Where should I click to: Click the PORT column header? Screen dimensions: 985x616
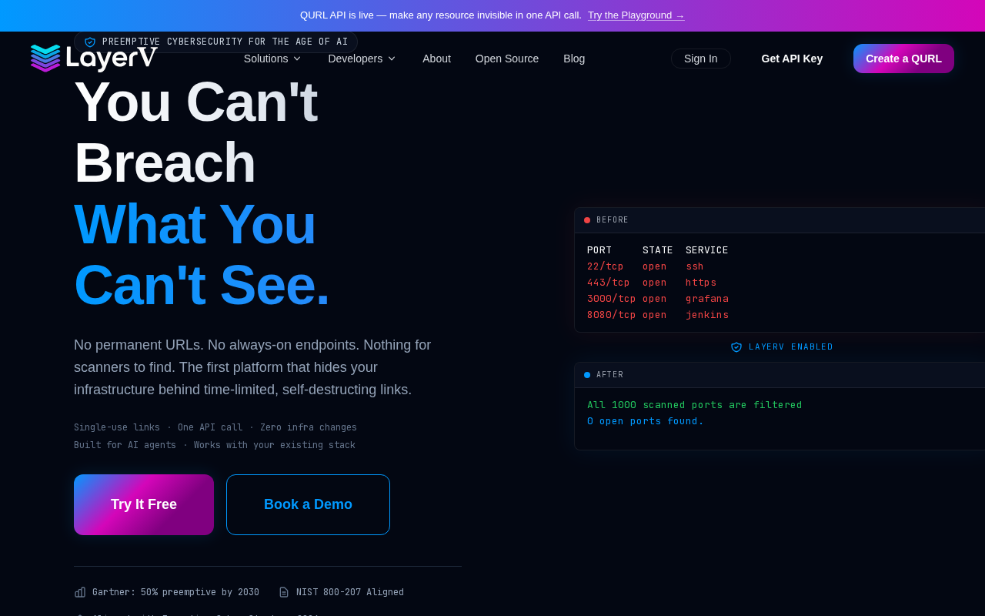tap(599, 250)
